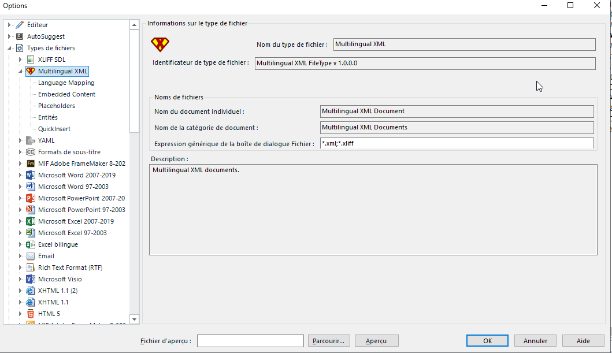Click the tree scrollbar down arrow
The width and height of the screenshot is (612, 353).
pos(134,319)
